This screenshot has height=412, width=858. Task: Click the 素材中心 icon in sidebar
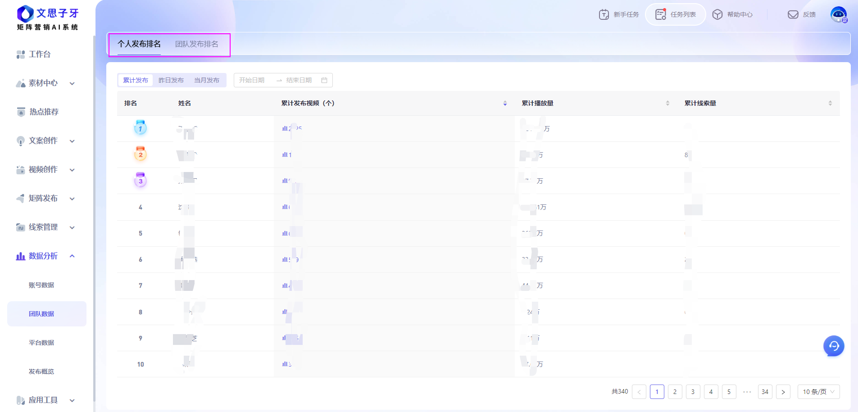21,83
